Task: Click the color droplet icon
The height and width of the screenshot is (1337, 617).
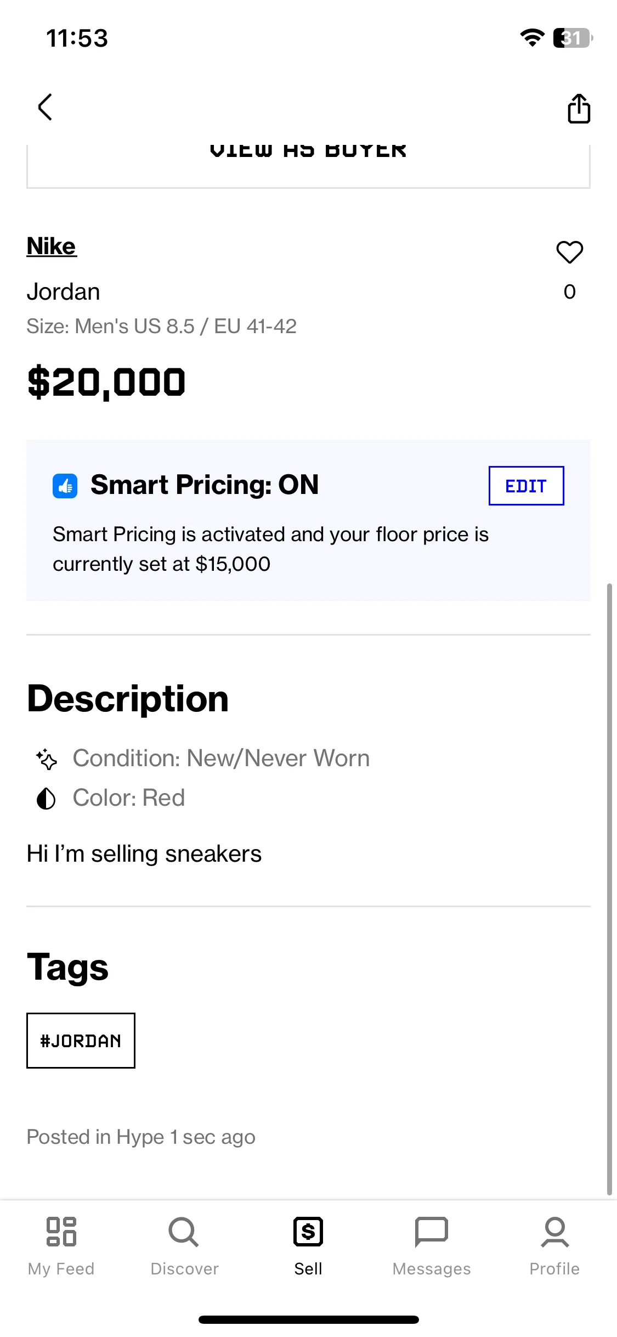Action: pos(46,799)
